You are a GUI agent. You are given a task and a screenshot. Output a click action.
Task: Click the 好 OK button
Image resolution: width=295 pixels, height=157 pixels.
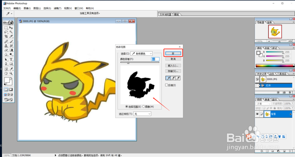pyautogui.click(x=173, y=54)
